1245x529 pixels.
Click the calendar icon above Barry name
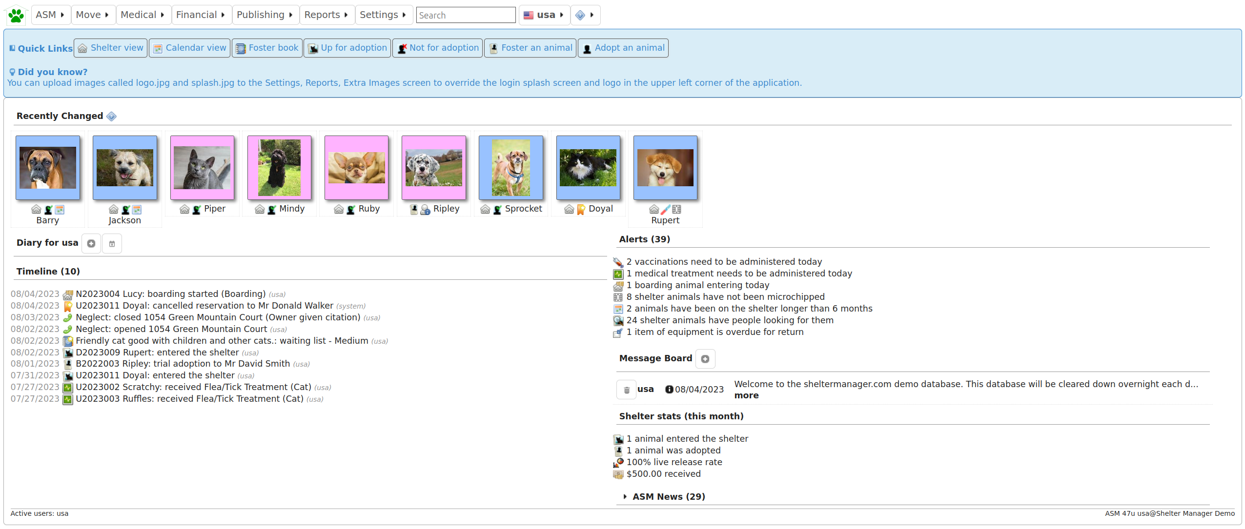pos(60,210)
